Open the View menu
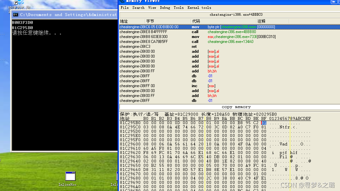This screenshot has width=340, height=191. point(152,8)
